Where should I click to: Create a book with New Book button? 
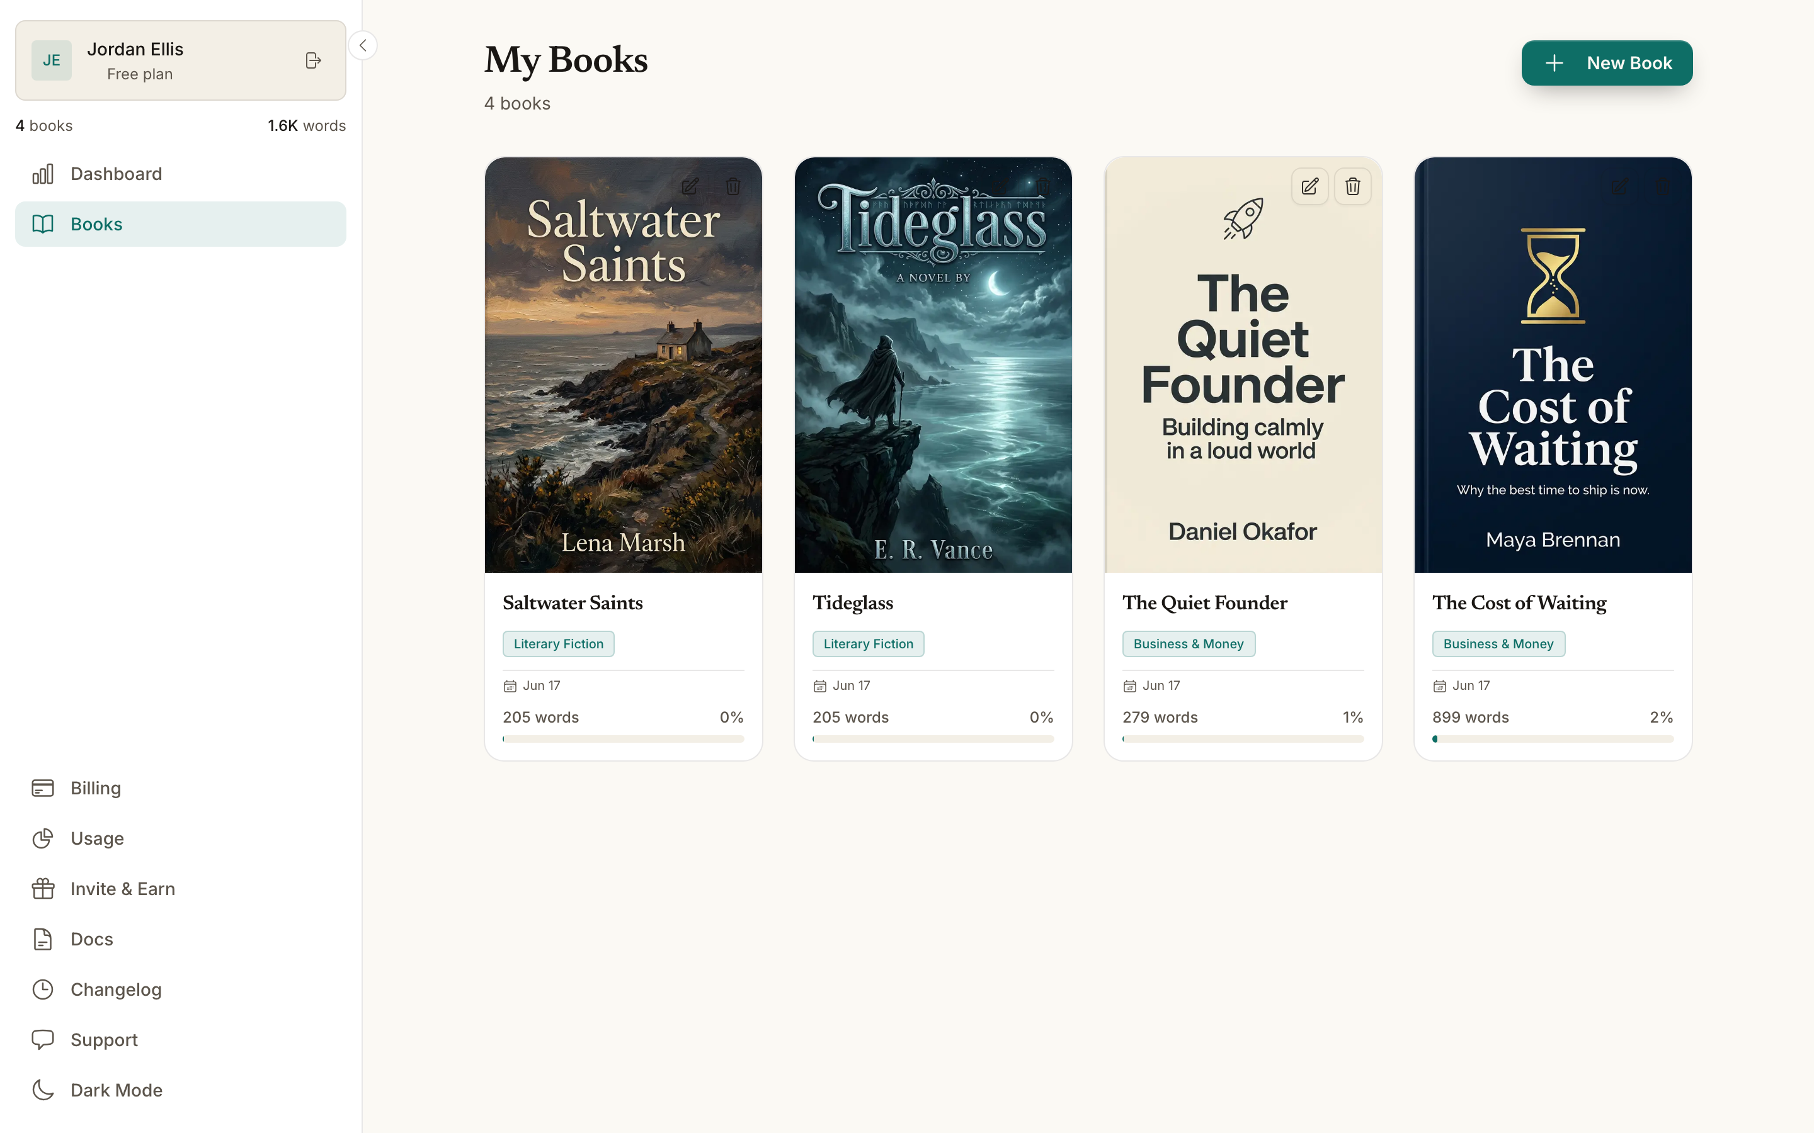pos(1606,63)
